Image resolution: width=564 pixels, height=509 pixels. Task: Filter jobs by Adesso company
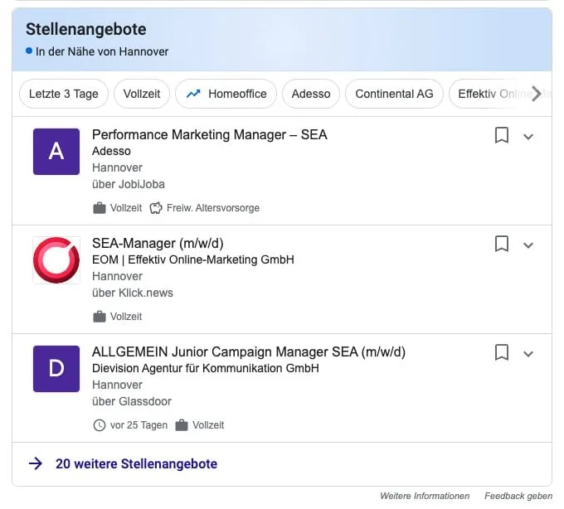coord(311,94)
